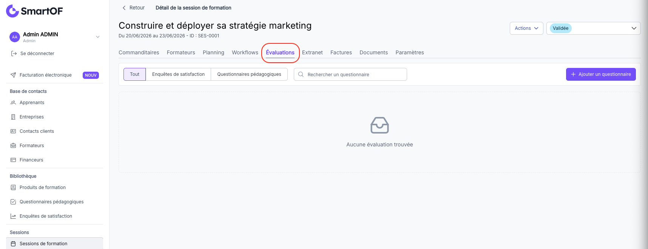This screenshot has width=648, height=249.
Task: Click the Apprenants people icon
Action: coord(13,103)
